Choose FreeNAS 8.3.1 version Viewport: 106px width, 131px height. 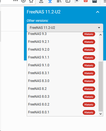[x=63, y=73]
